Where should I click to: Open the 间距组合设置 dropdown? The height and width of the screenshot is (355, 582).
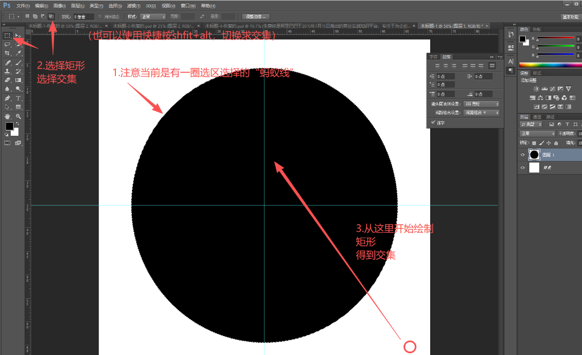(481, 113)
